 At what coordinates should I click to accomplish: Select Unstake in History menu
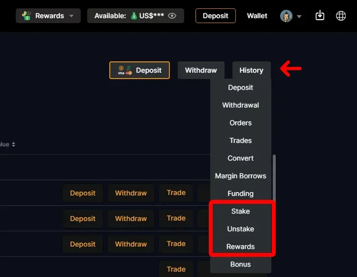[240, 229]
